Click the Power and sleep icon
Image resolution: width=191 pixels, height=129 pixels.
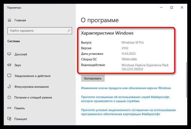click(x=9, y=97)
